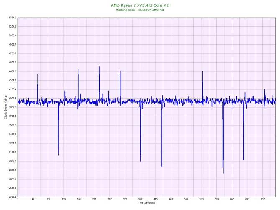The width and height of the screenshot is (280, 210).
Task: Click the 93 tick on time axis
Action: (48, 200)
